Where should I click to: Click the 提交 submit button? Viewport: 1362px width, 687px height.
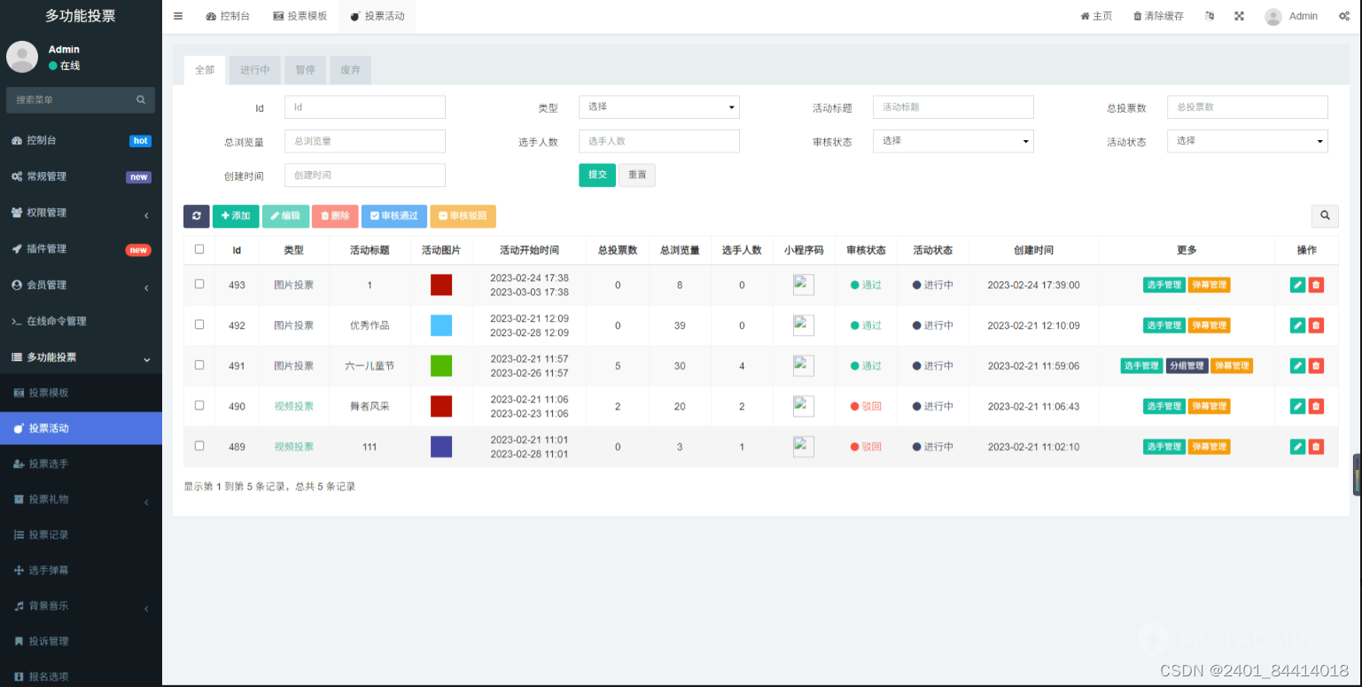596,175
